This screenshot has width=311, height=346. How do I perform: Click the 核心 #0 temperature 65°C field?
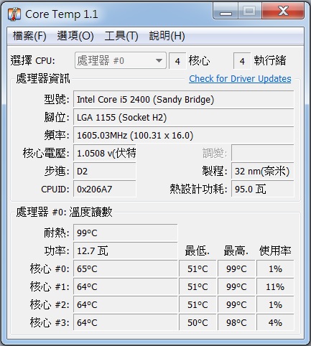pos(125,268)
